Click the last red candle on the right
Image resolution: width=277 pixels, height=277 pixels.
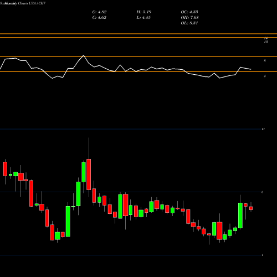click(251, 208)
